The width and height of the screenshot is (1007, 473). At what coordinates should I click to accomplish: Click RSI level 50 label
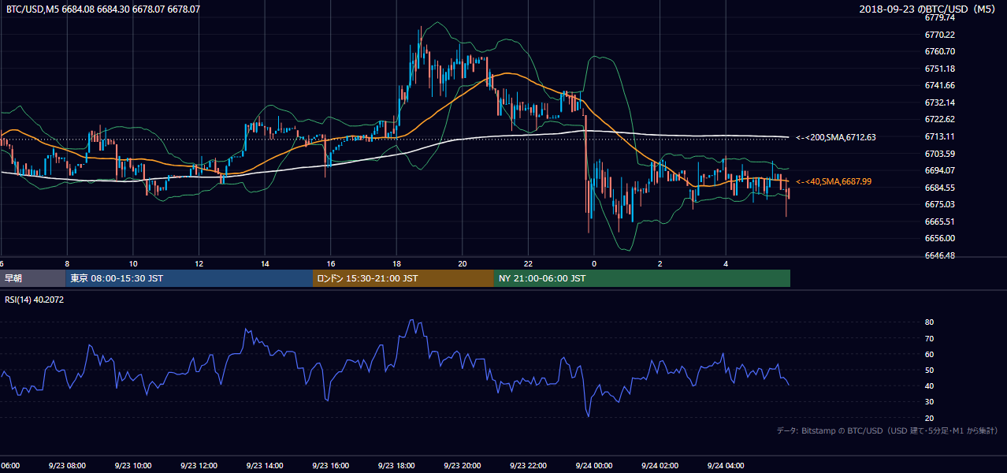pyautogui.click(x=929, y=370)
